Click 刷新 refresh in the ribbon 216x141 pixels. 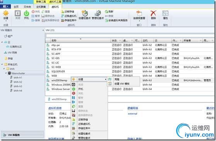(x=109, y=12)
